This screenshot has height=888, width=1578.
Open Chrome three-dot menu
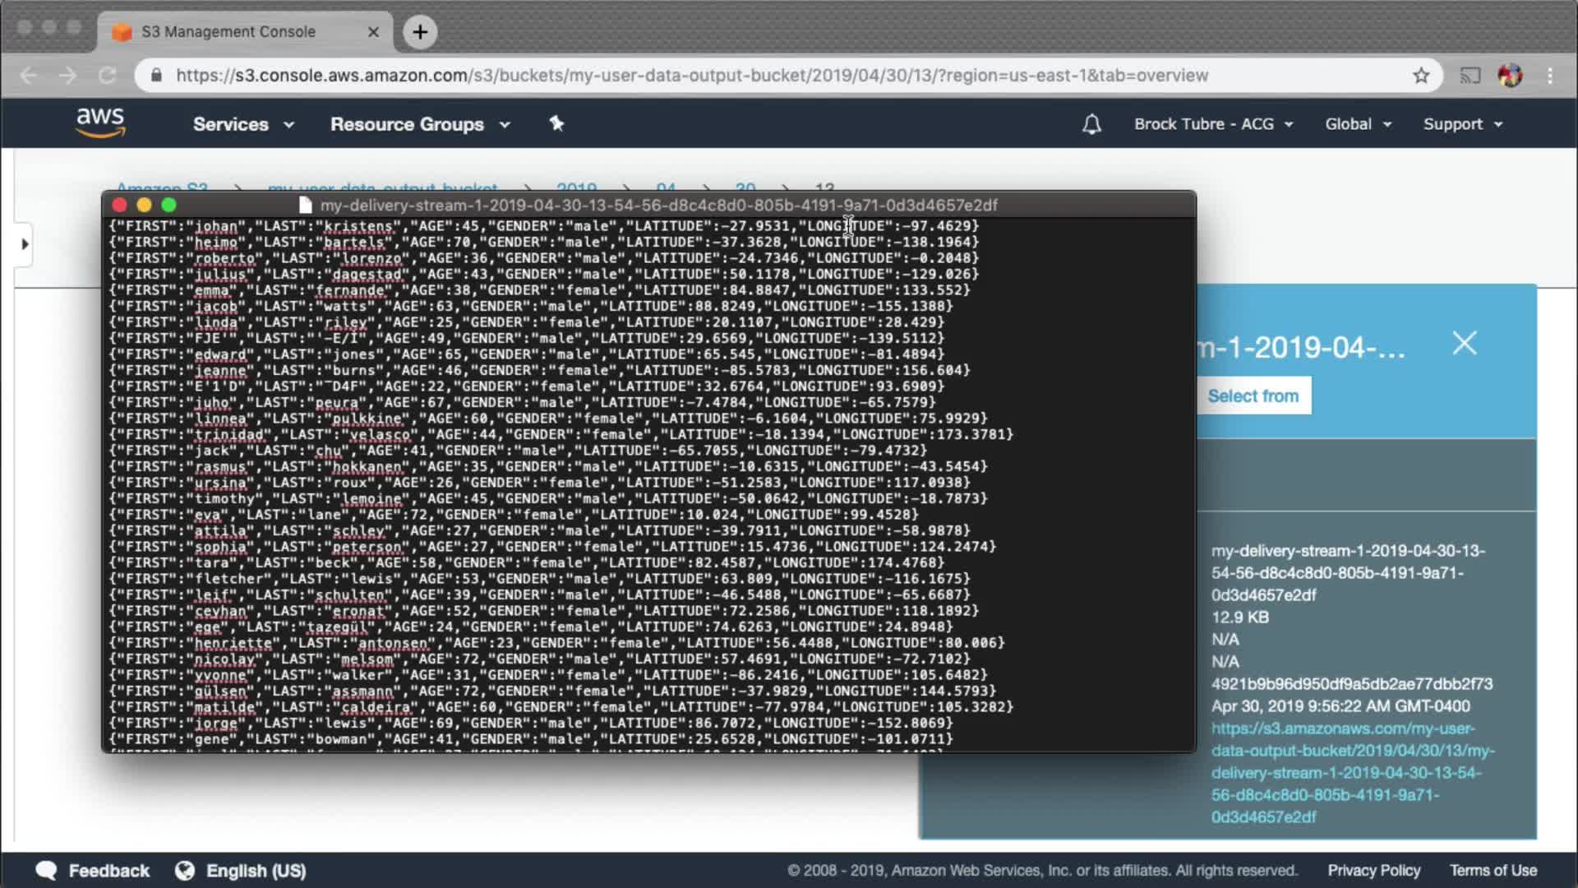pyautogui.click(x=1550, y=76)
